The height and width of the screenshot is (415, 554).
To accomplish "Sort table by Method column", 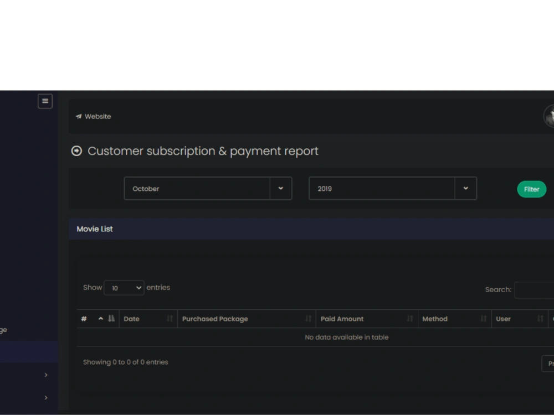I will [455, 319].
